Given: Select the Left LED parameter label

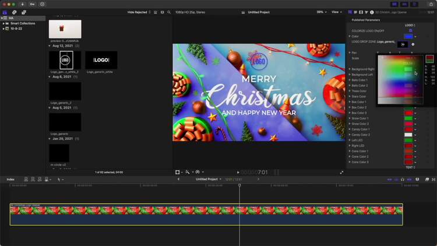Looking at the screenshot, I should [x=357, y=140].
